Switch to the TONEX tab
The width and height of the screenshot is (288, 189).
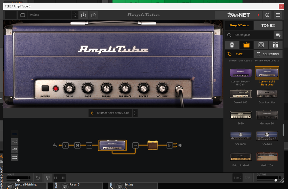coord(268,25)
